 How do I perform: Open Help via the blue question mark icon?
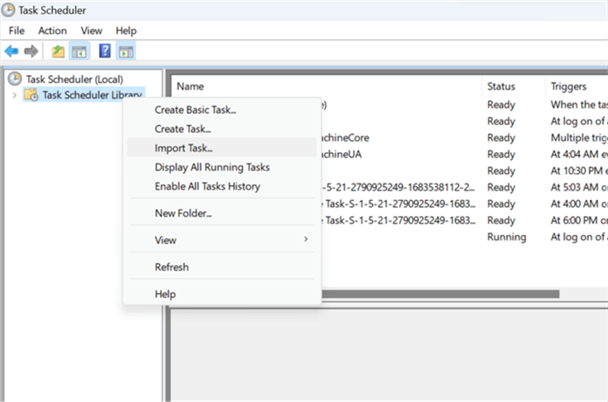105,52
